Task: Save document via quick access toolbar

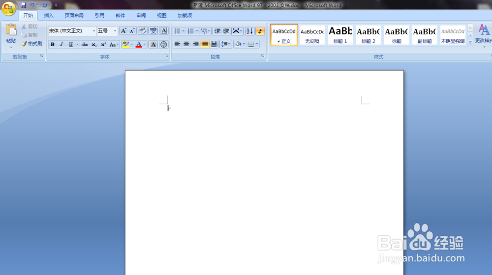Action: click(24, 5)
